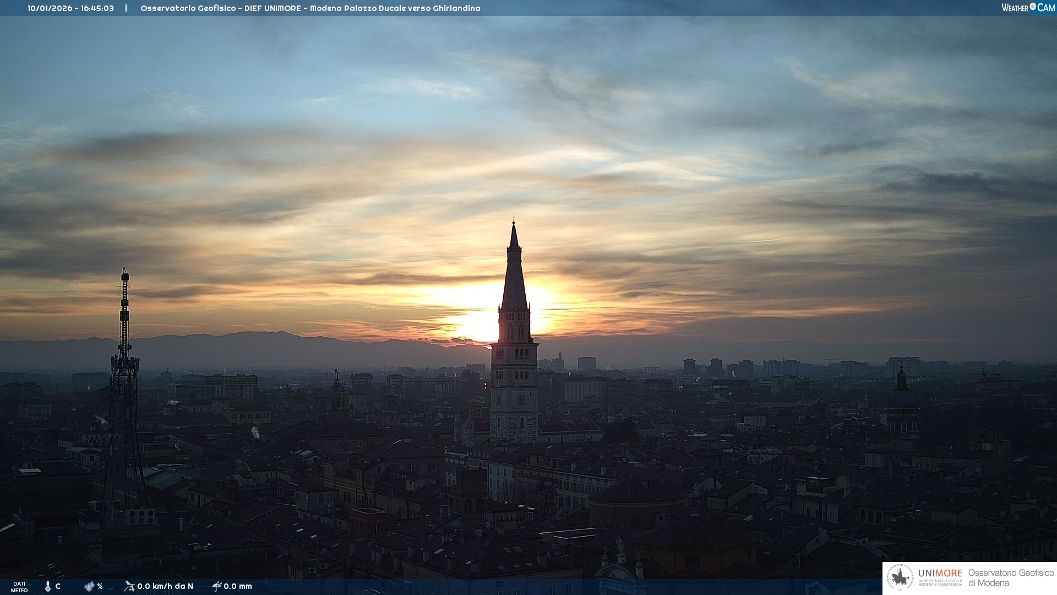Click the UNIMORE horseman seal emblem
Viewport: 1057px width, 595px height.
(901, 577)
